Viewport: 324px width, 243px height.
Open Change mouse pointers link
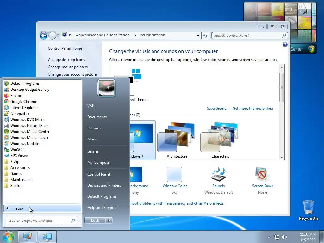68,67
